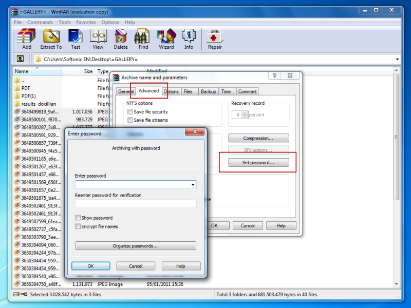Image resolution: width=411 pixels, height=308 pixels.
Task: Enable Show password option
Action: 78,218
